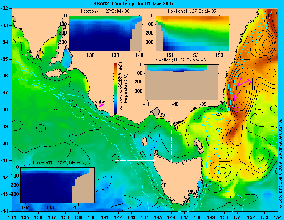Click the '134' longitude label on bottom axis
284x220 pixels.
pyautogui.click(x=12, y=217)
